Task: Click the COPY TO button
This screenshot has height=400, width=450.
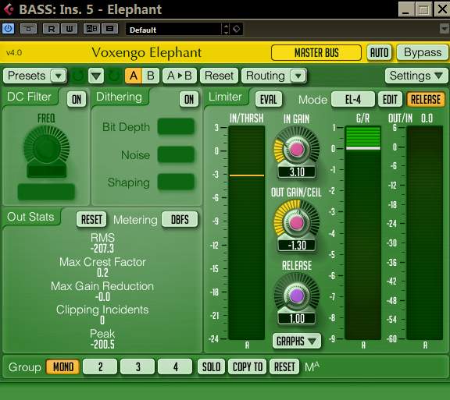Action: point(248,366)
